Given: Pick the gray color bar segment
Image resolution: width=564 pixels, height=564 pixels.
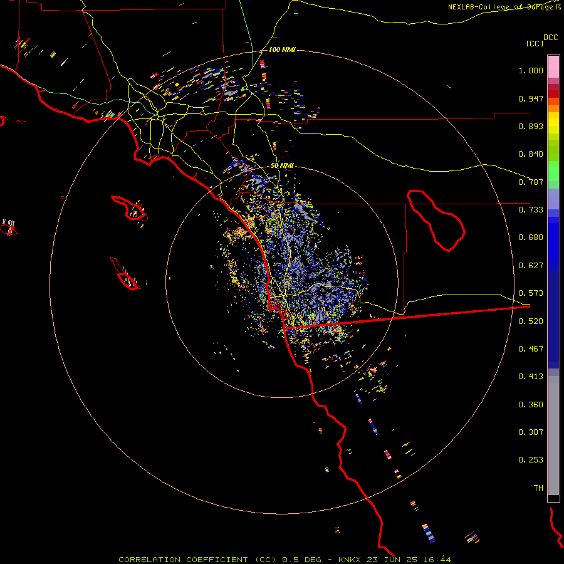Looking at the screenshot, I should tap(553, 436).
